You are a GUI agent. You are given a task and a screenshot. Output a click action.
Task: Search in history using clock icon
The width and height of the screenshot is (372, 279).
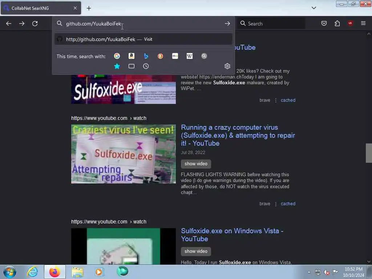(146, 66)
